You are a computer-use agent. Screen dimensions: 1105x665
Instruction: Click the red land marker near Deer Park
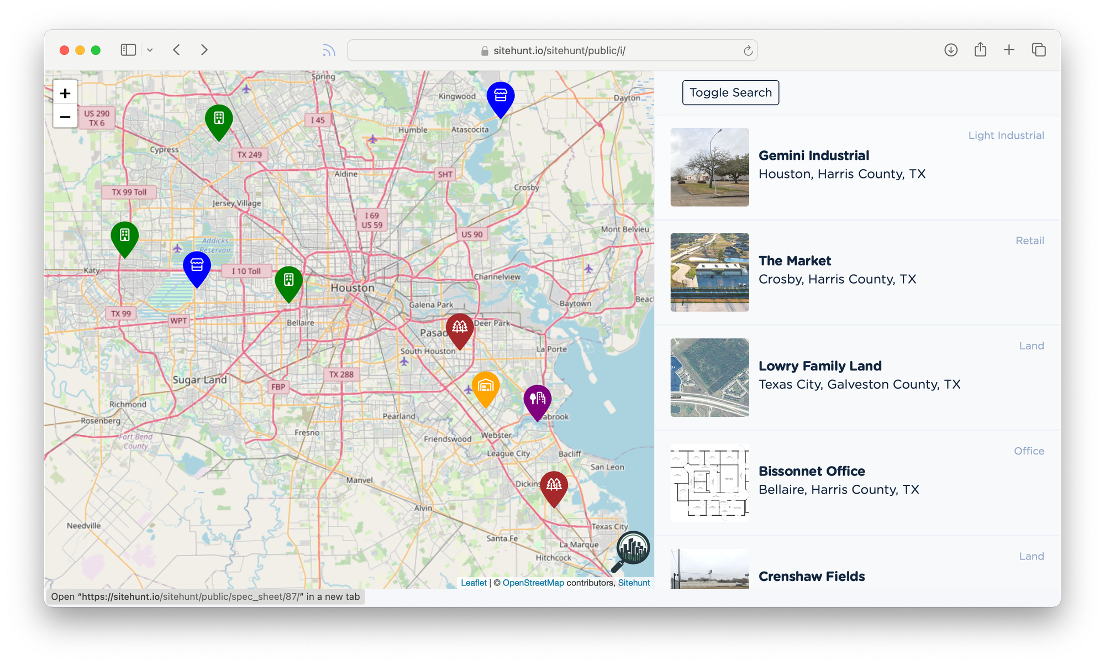click(x=460, y=328)
